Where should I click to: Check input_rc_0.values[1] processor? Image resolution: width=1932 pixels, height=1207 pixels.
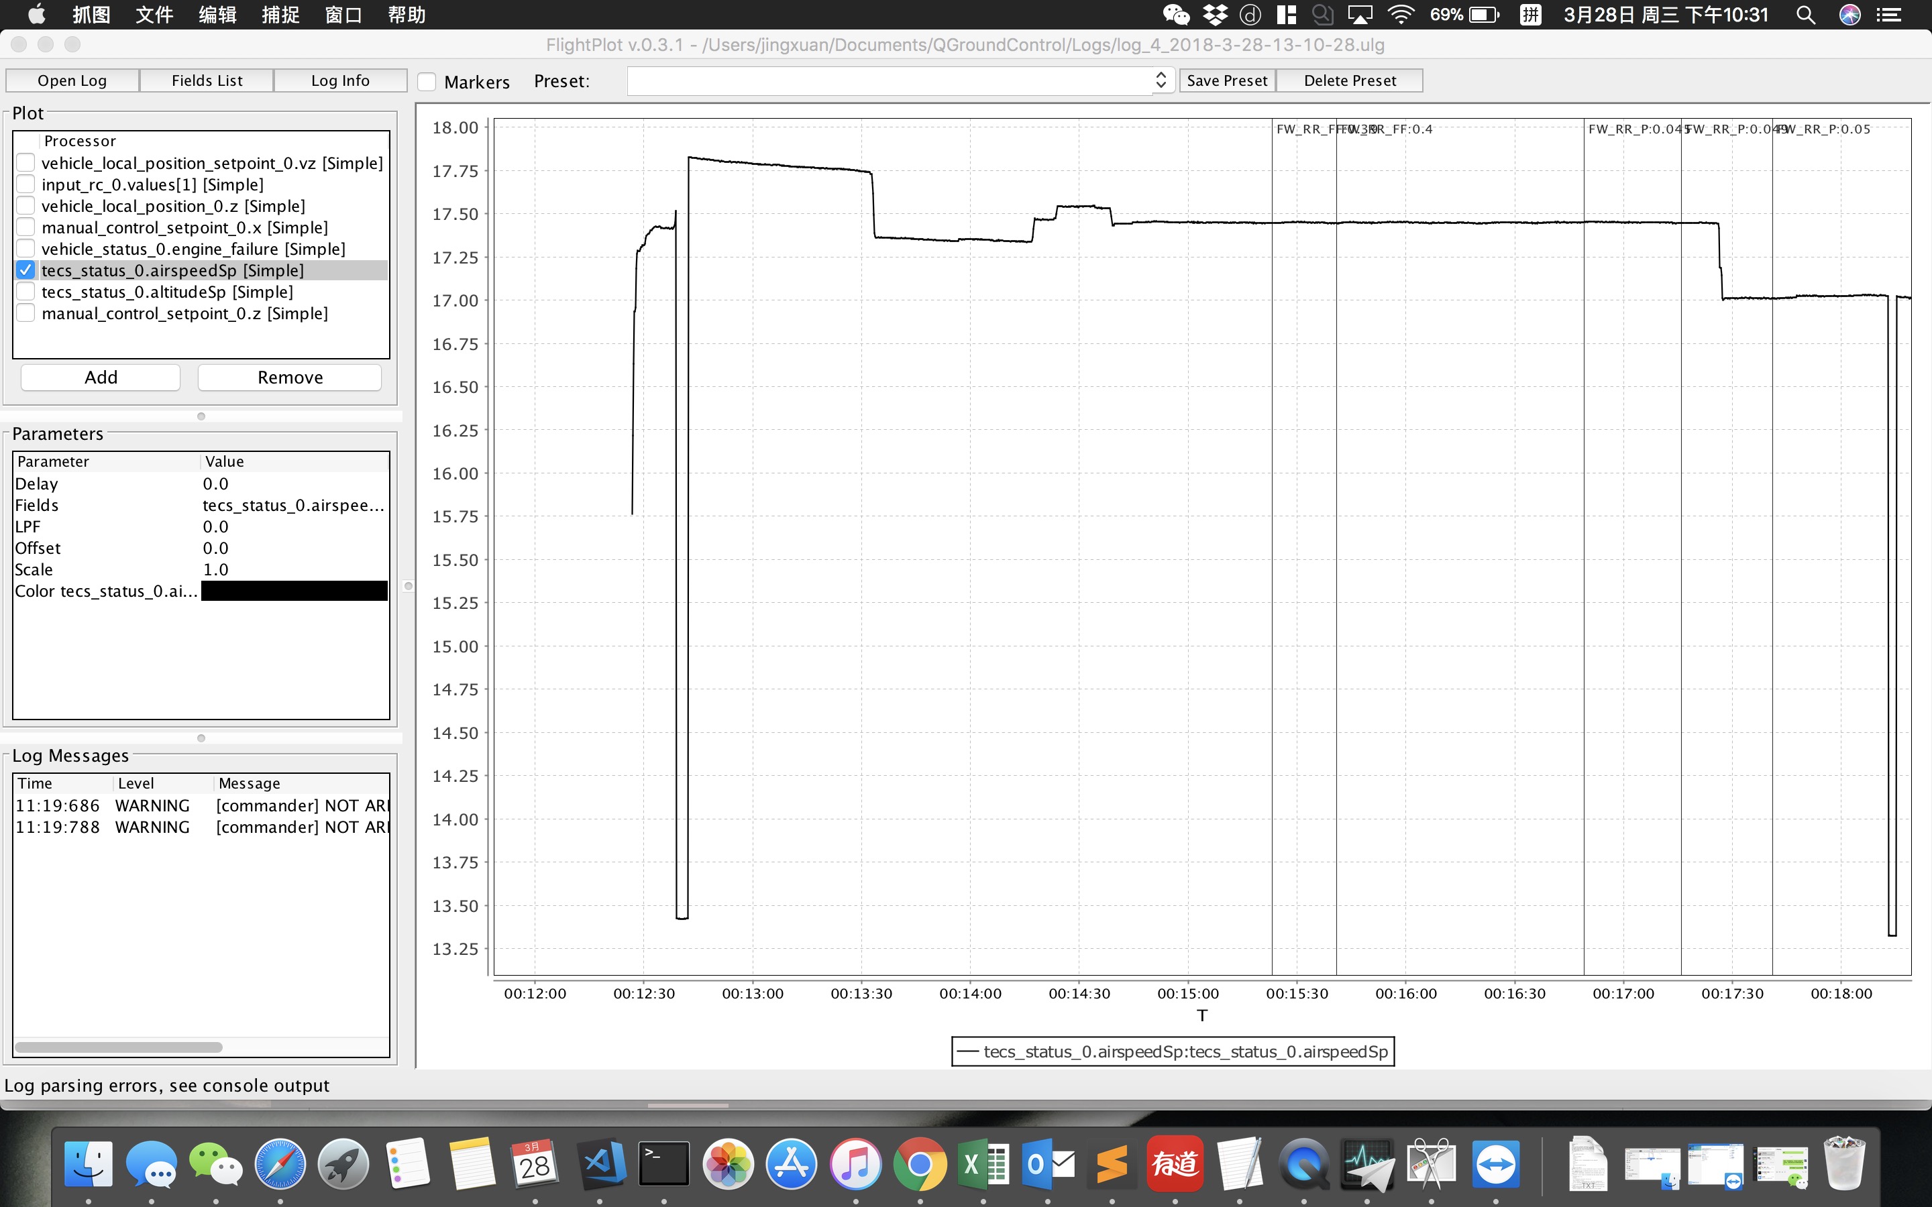(x=25, y=184)
